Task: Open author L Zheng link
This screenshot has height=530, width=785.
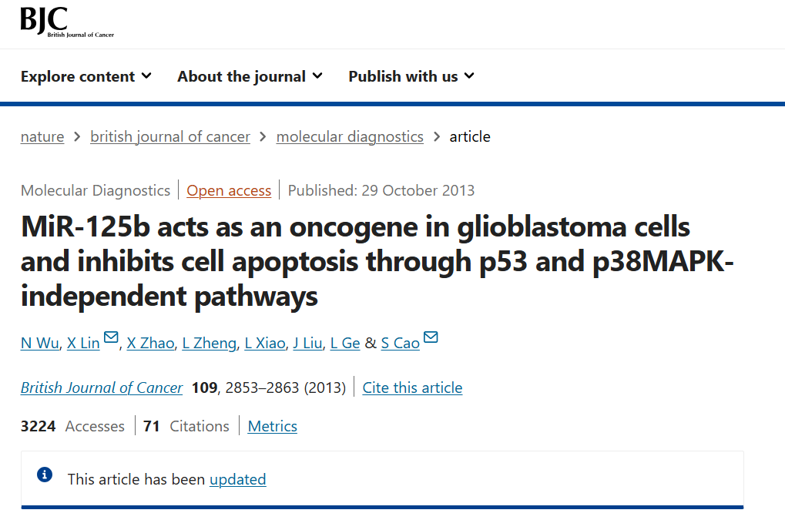Action: 210,344
